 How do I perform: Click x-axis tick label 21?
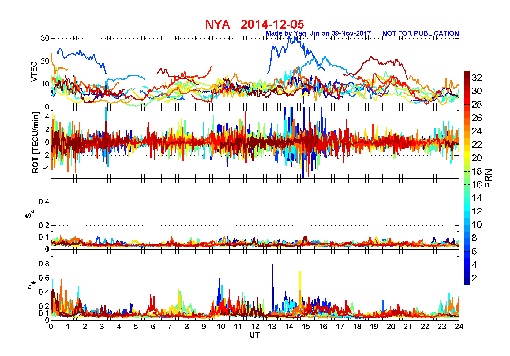point(408,327)
